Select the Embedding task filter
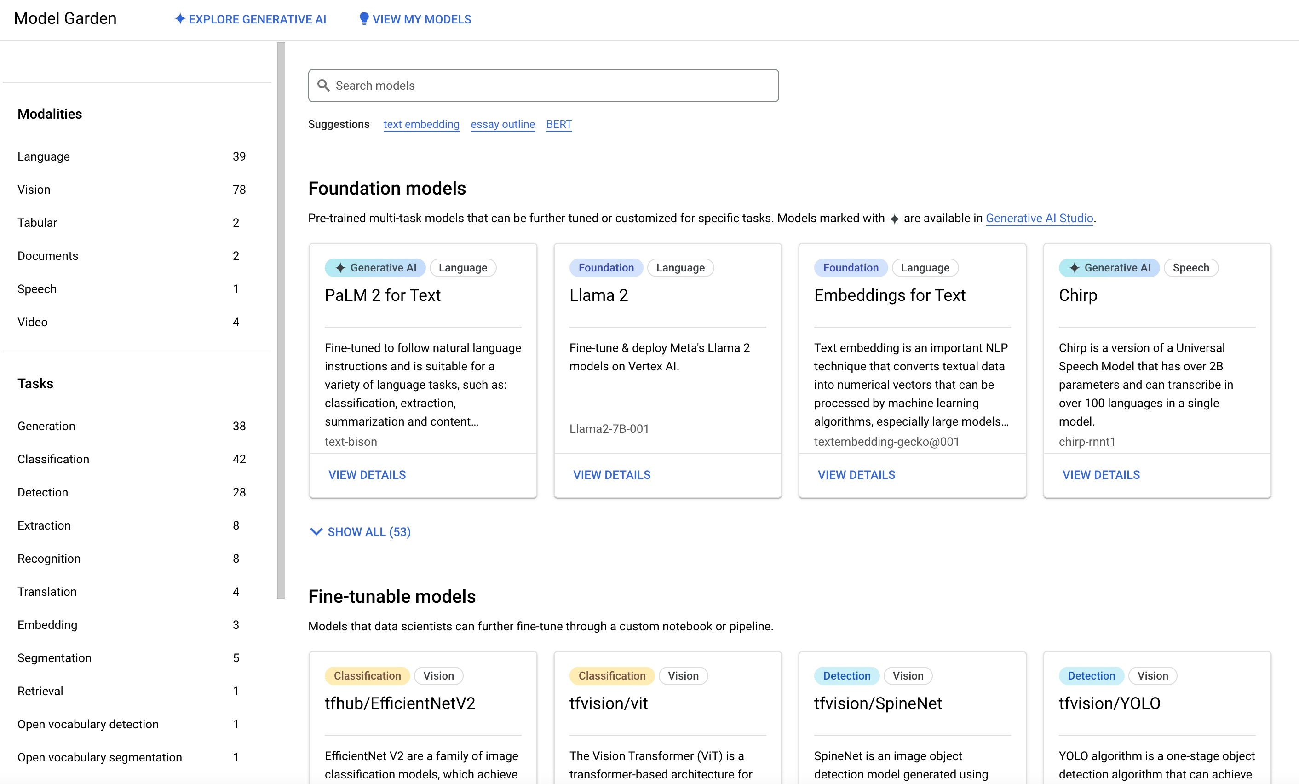This screenshot has width=1299, height=784. [132, 625]
